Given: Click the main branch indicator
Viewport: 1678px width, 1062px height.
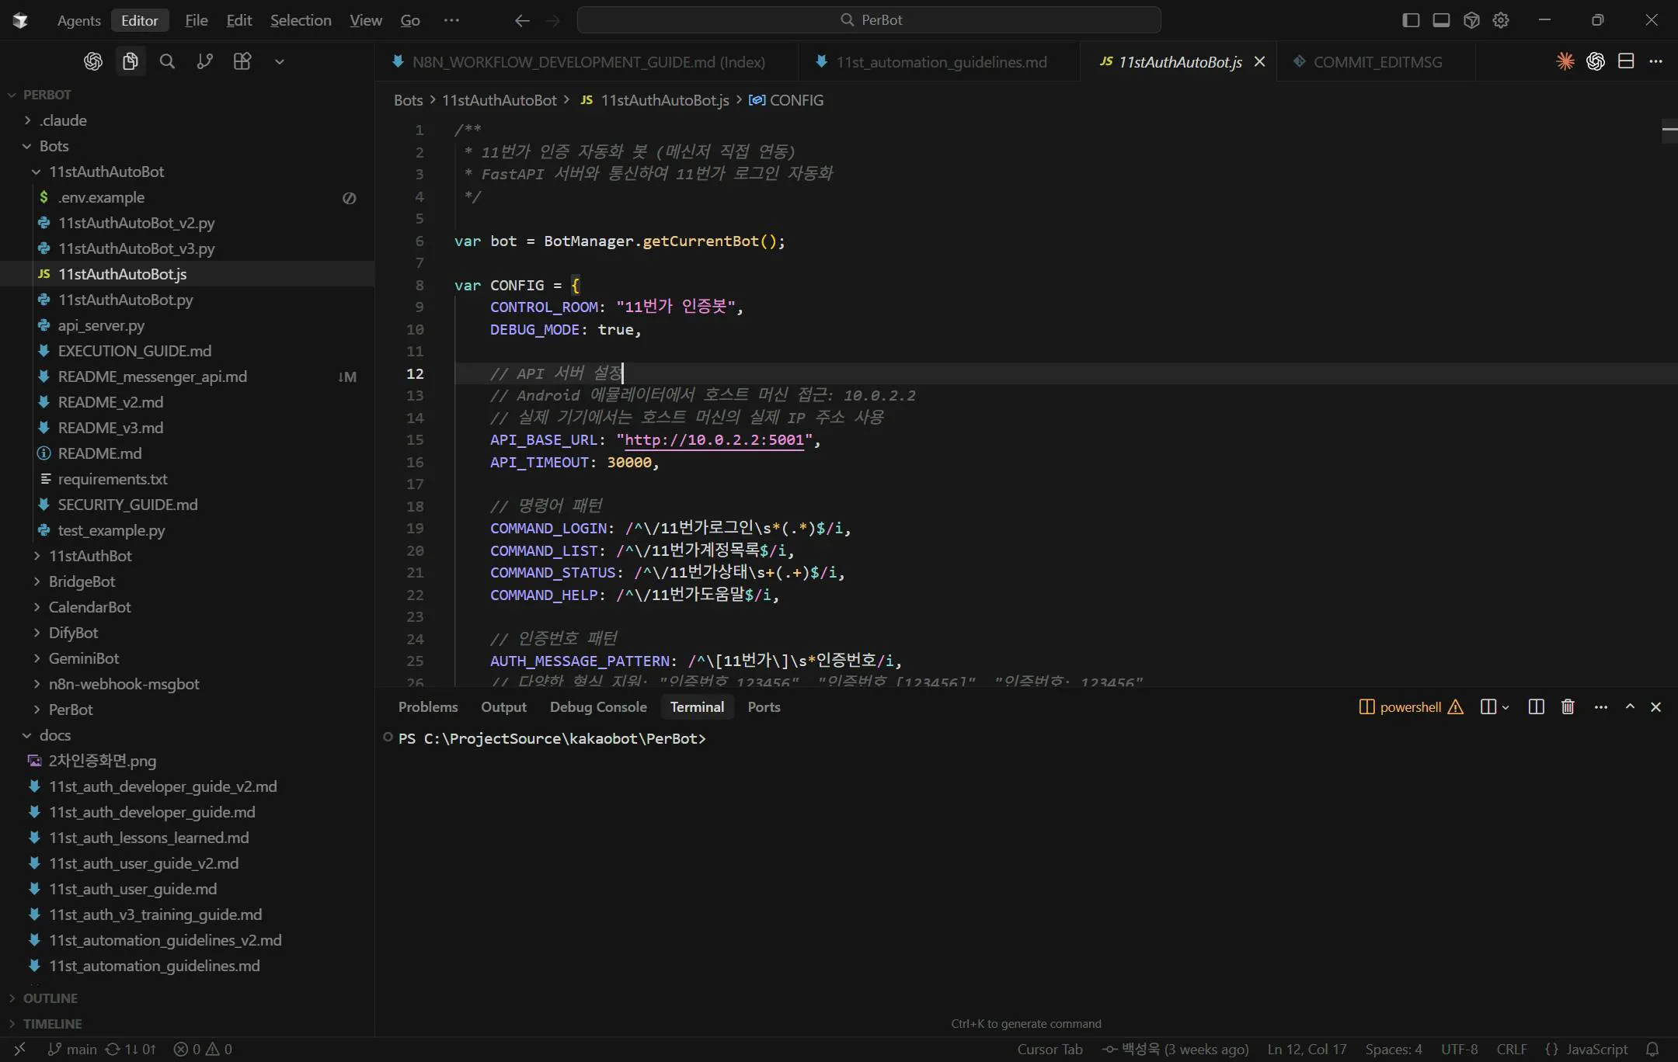Looking at the screenshot, I should pyautogui.click(x=73, y=1049).
